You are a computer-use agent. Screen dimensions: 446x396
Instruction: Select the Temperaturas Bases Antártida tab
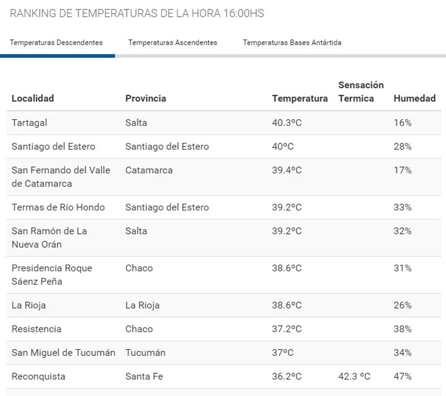292,42
